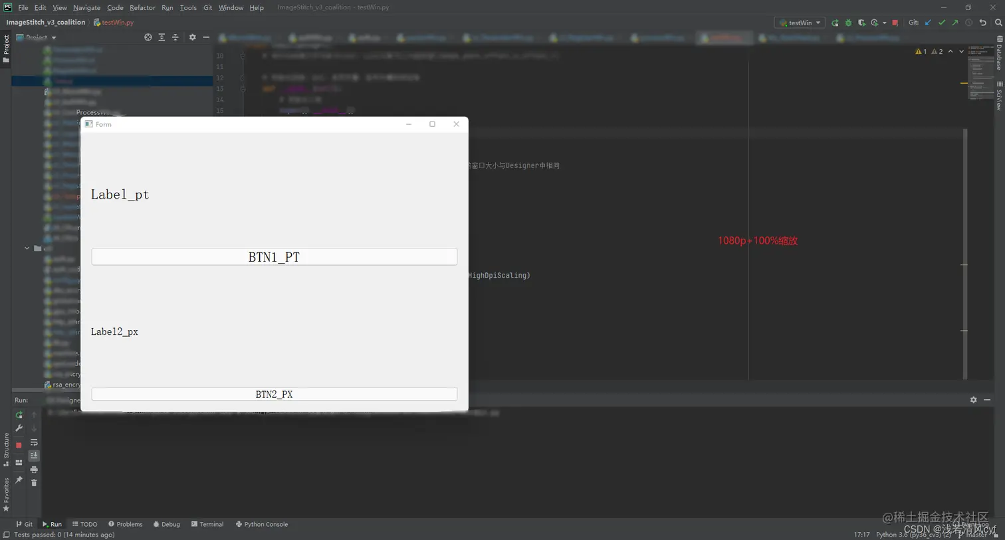The image size is (1005, 540).
Task: Toggle scroll to end in the Run console
Action: coord(34,456)
